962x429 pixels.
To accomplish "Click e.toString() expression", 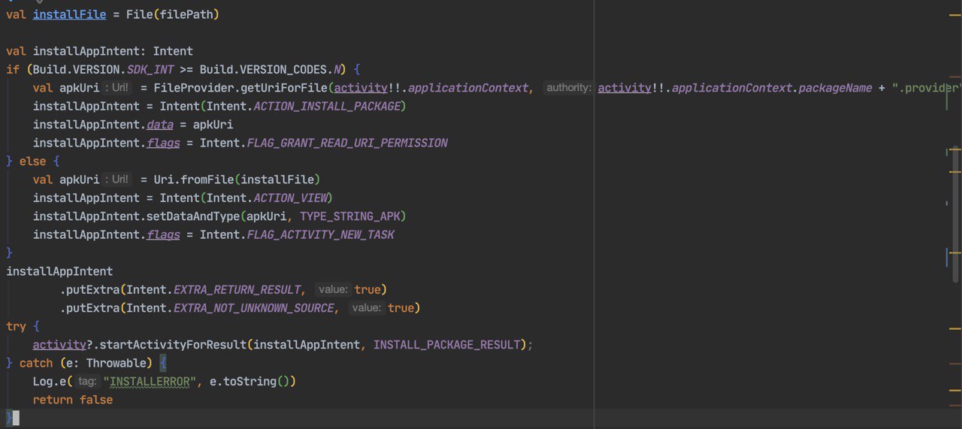I will point(250,382).
